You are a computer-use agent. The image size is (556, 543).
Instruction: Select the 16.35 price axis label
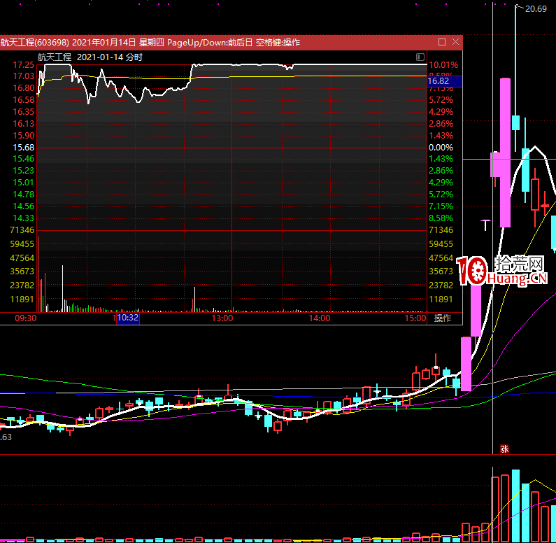23,112
